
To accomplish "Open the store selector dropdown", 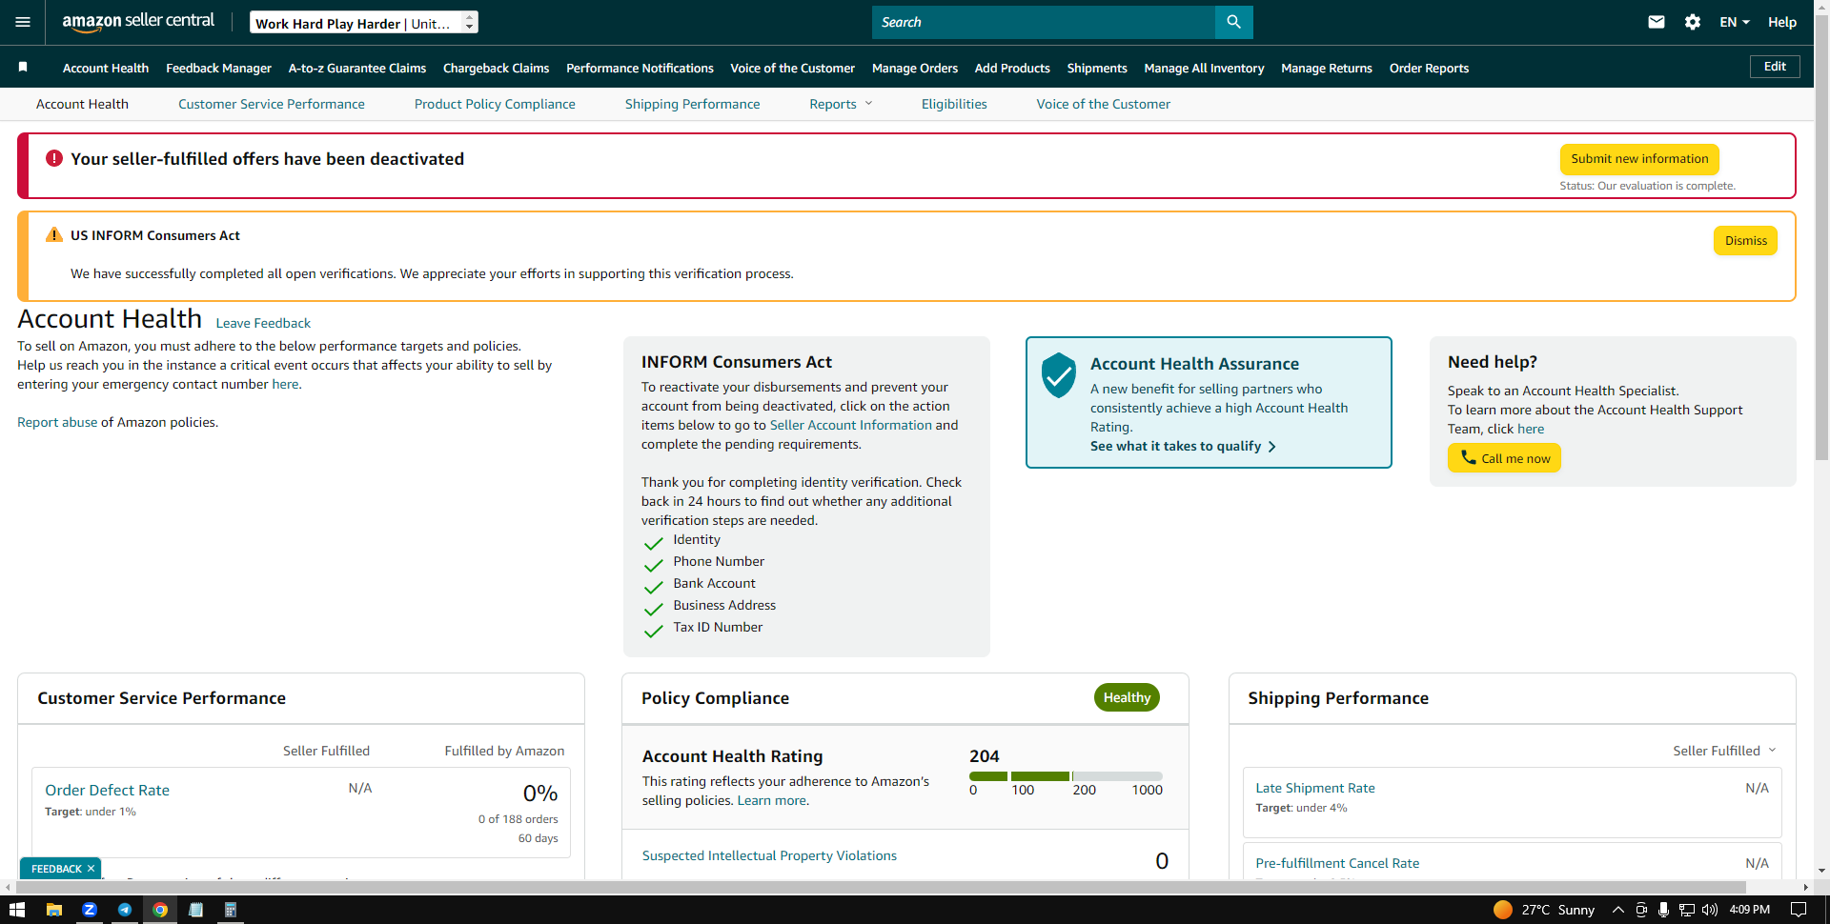I will click(364, 22).
